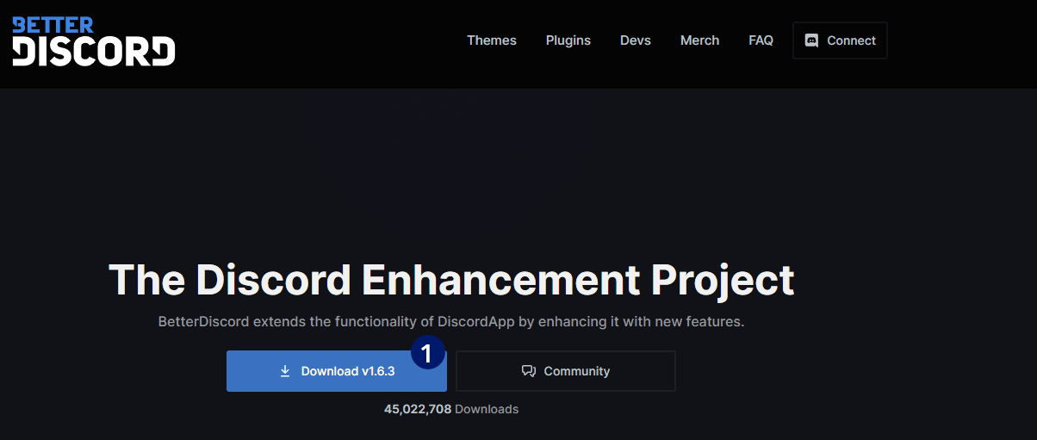This screenshot has width=1037, height=440.
Task: Open the FAQ page
Action: 761,40
